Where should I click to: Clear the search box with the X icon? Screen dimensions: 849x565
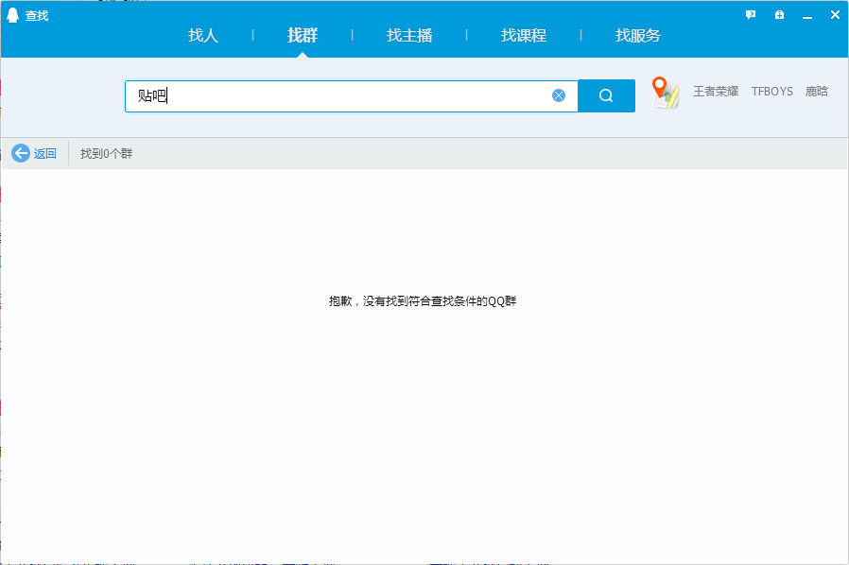(x=558, y=95)
